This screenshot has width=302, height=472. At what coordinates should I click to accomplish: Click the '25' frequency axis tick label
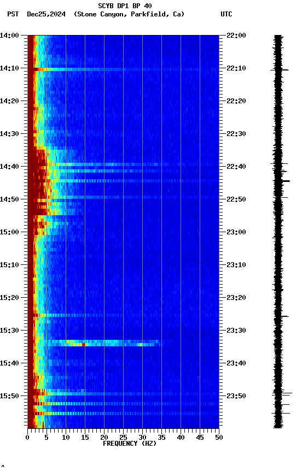(x=123, y=438)
